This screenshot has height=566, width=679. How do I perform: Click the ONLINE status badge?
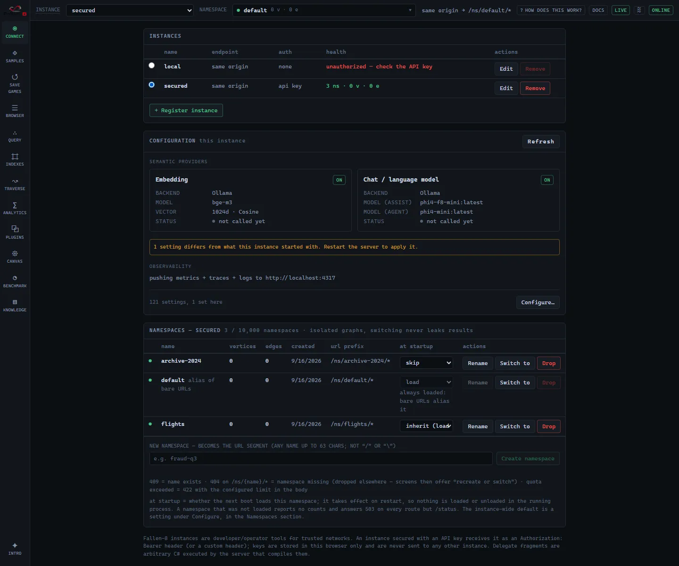[x=661, y=10]
